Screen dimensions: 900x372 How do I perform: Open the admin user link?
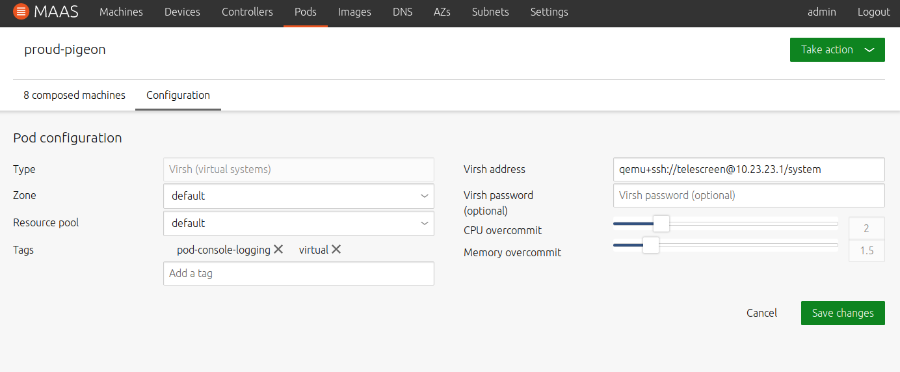[x=821, y=12]
